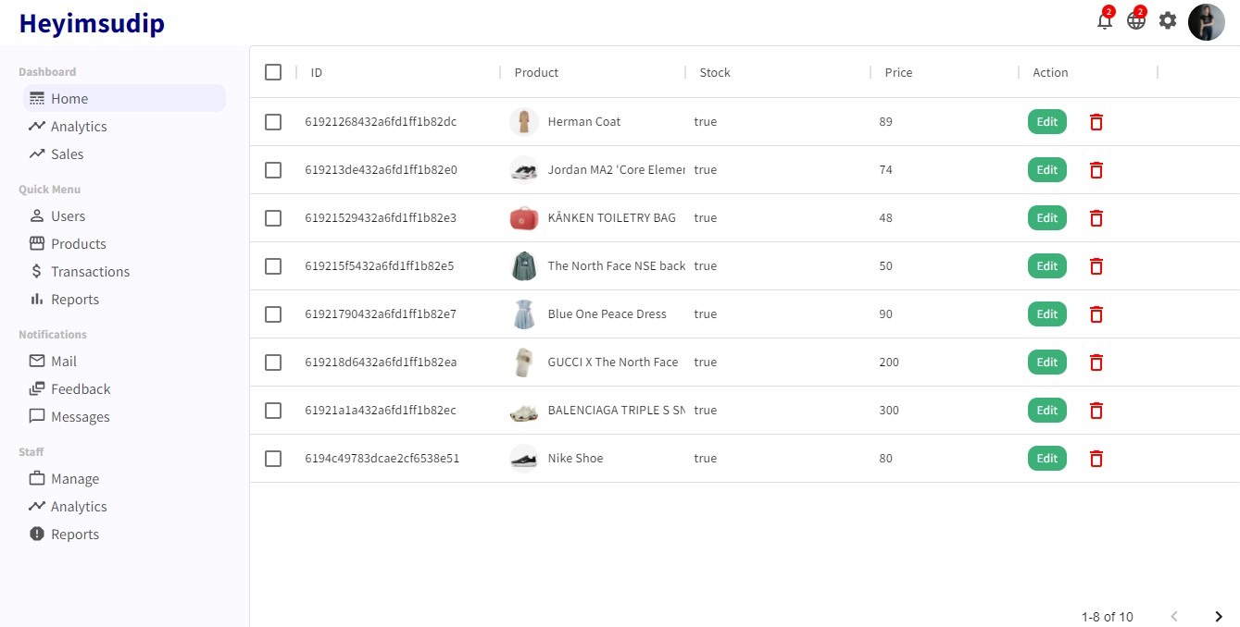The height and width of the screenshot is (627, 1240).
Task: Select the Nike Shoe row checkbox
Action: pos(273,459)
